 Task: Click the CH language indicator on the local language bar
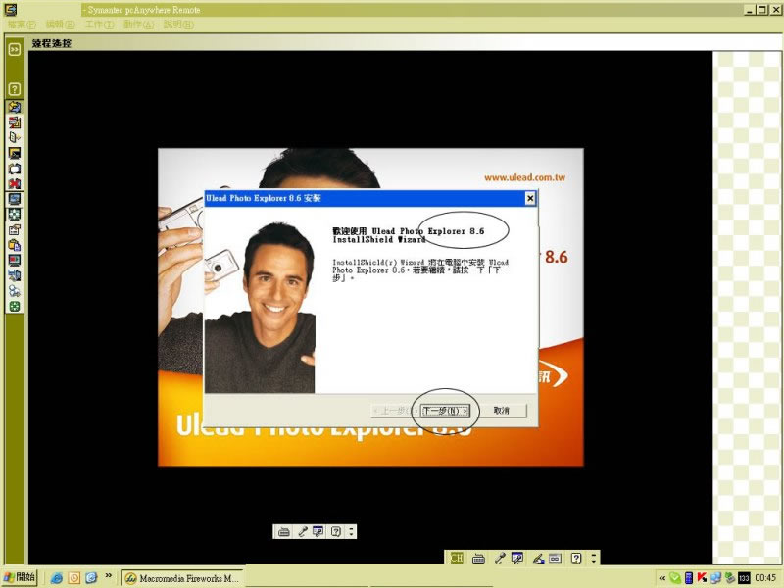point(457,558)
